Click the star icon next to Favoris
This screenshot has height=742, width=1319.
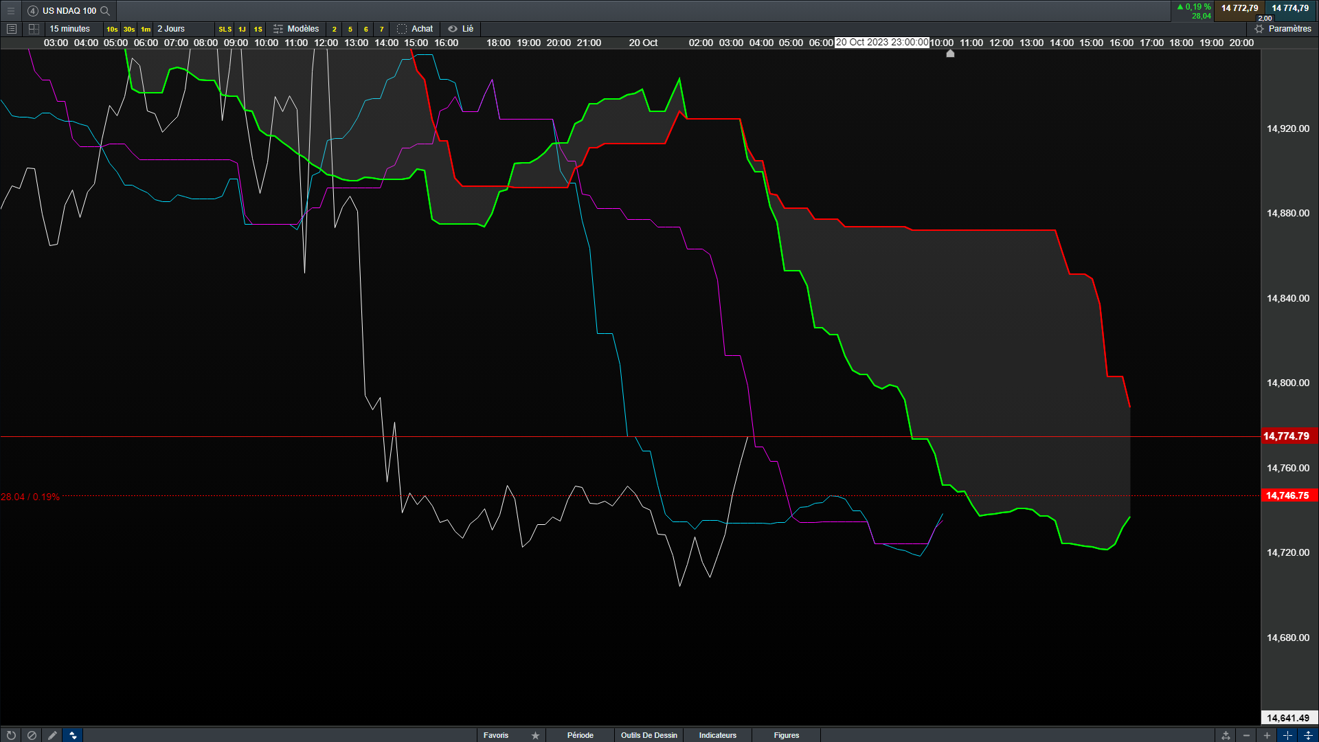tap(535, 735)
